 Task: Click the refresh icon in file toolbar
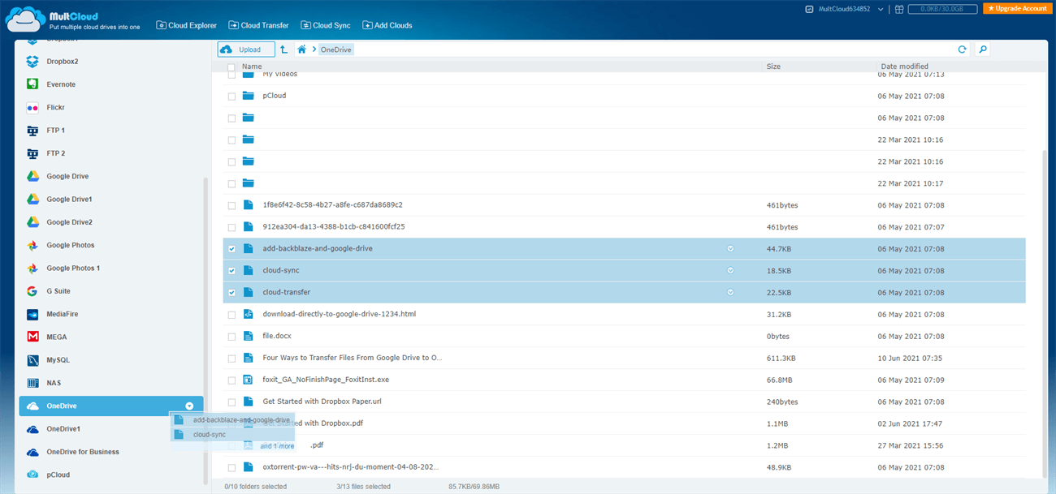[x=963, y=49]
